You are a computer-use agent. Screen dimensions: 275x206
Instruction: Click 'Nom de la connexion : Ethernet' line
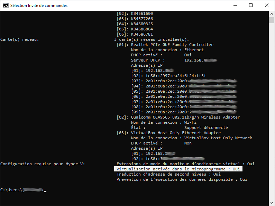[167, 50]
